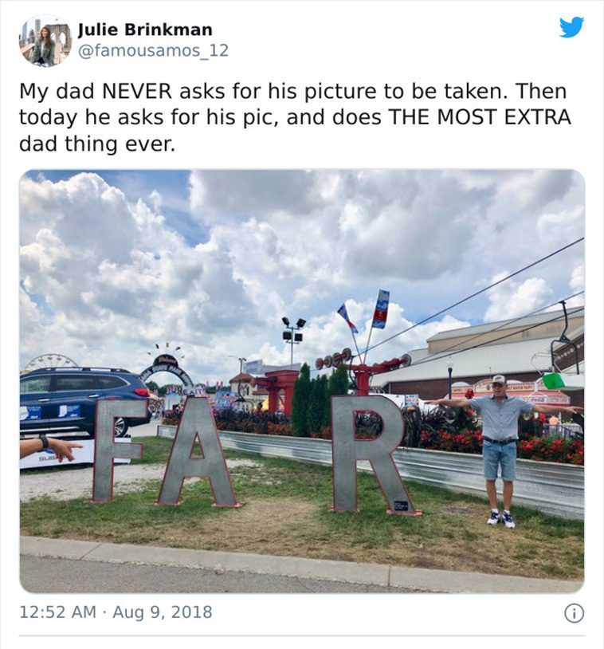Screen dimensions: 604x649
Task: Click the flags above red tower
Action: (x=364, y=310)
